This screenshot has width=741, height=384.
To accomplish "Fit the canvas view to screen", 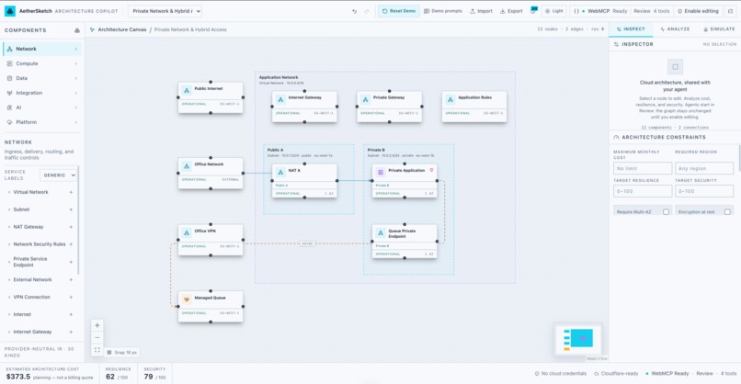I will pos(97,349).
